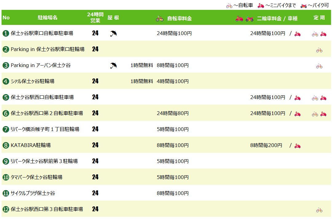Image resolution: width=332 pixels, height=219 pixels.
Task: Select the parking name リパーク横浜帷子町１丁目駐輪場
Action: coord(45,129)
